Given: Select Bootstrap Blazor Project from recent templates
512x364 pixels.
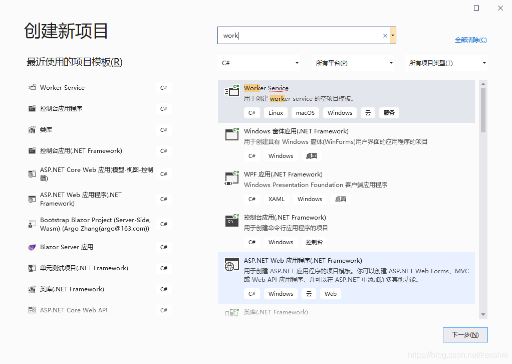Looking at the screenshot, I should [x=99, y=224].
